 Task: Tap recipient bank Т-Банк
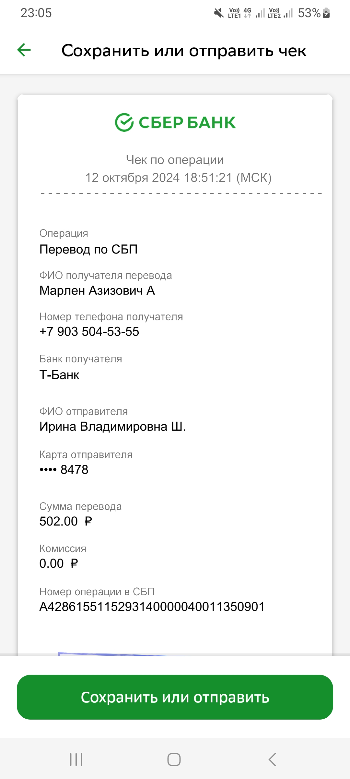click(x=59, y=375)
